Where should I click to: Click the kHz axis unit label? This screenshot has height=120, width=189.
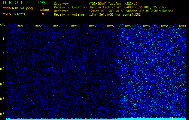(3, 24)
